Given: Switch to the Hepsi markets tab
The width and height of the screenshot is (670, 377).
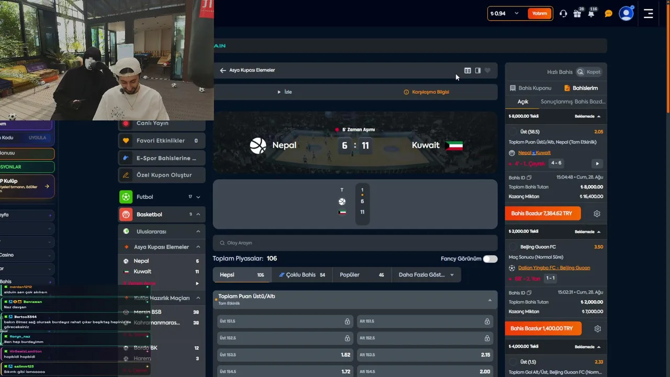Looking at the screenshot, I should click(242, 275).
